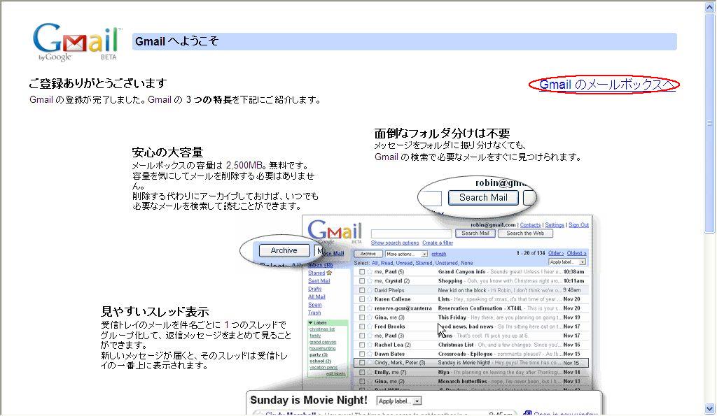The image size is (717, 416).
Task: Star the David Phelps message
Action: tap(370, 290)
